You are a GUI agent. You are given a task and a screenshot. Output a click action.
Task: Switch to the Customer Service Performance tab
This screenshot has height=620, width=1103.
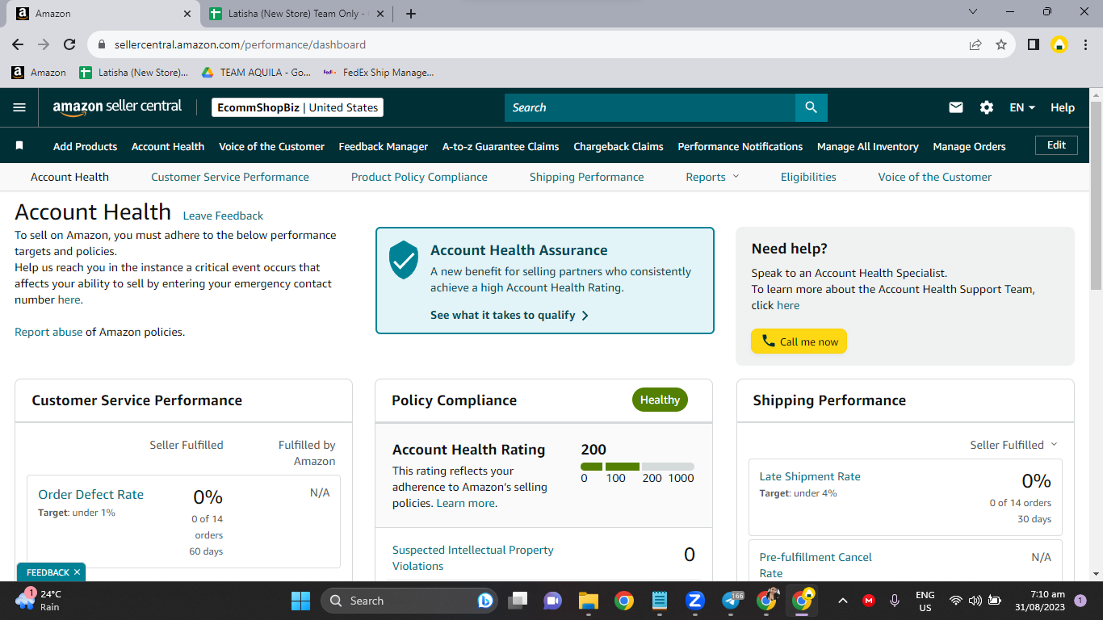(x=230, y=177)
